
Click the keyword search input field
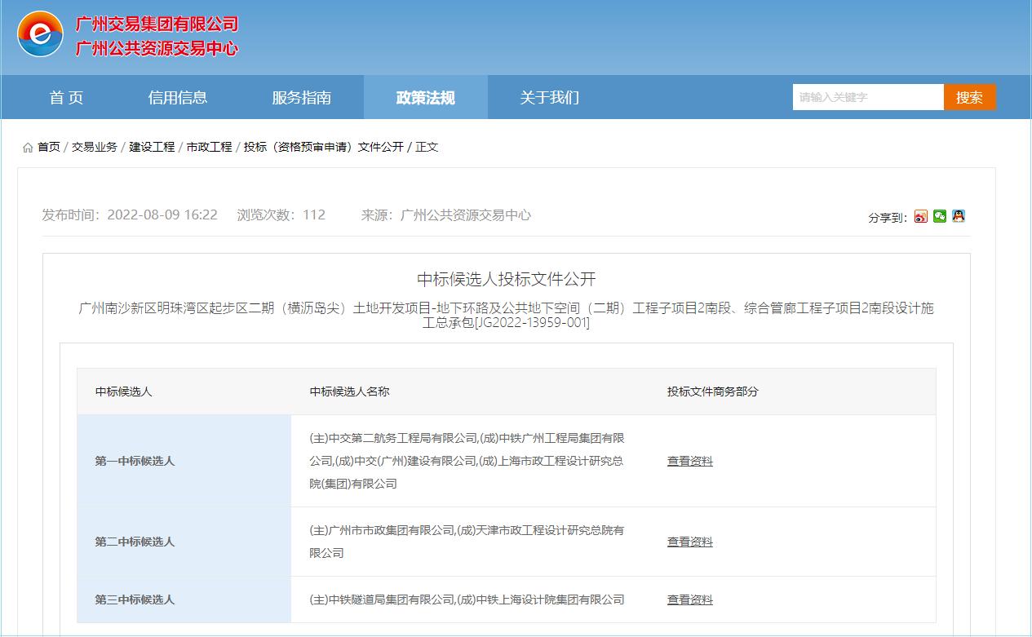coord(867,97)
